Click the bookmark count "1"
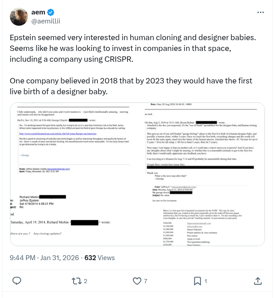This screenshot has width=274, height=298. [x=206, y=281]
